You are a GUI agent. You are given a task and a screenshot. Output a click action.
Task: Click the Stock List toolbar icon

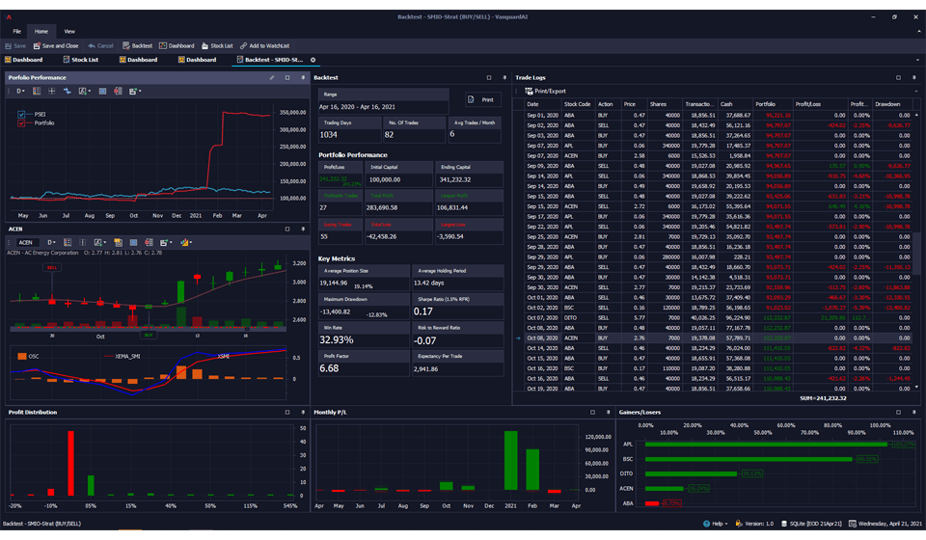click(x=205, y=45)
